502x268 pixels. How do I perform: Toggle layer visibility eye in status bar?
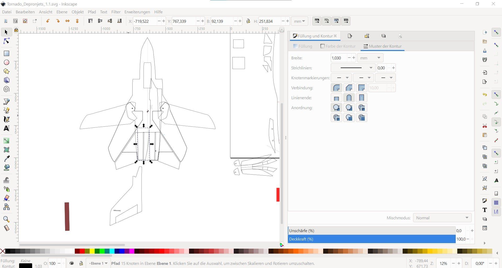[x=72, y=263]
